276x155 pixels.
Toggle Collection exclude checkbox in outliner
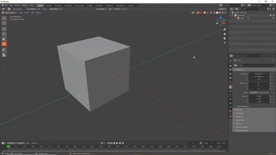[x=270, y=15]
